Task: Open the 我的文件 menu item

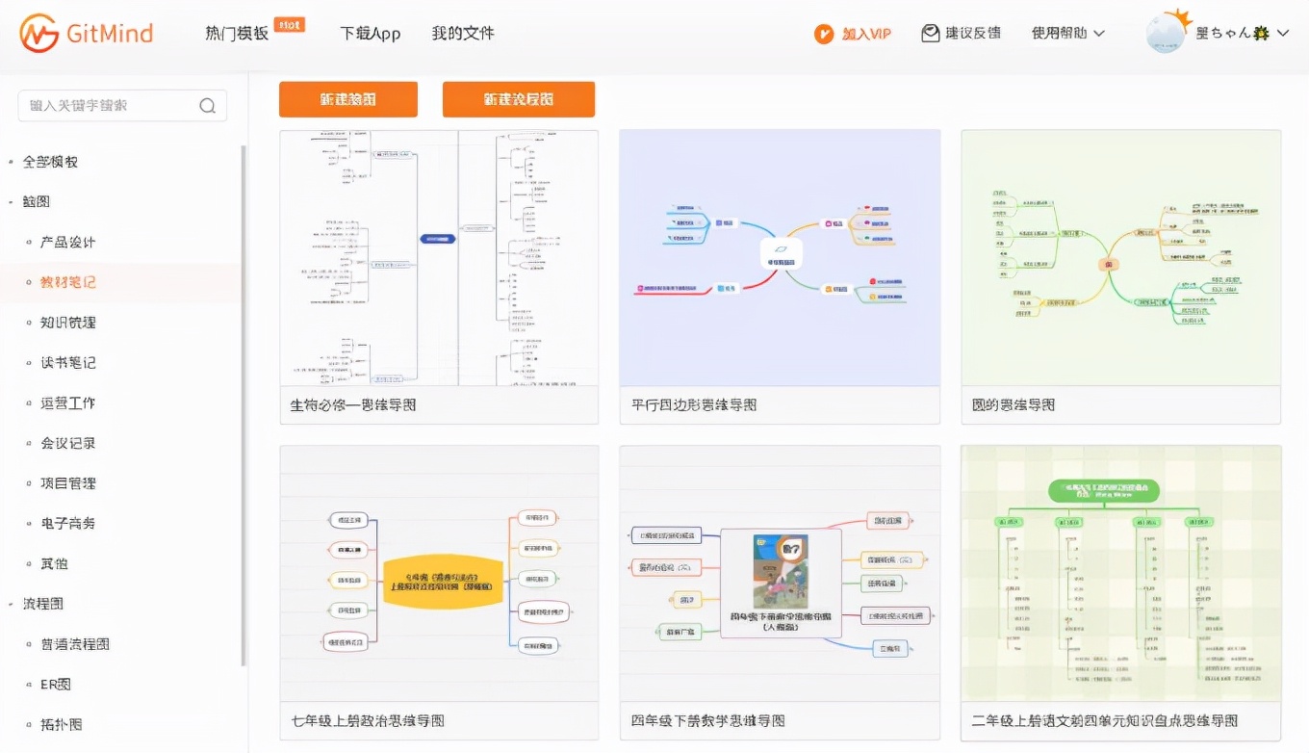Action: [x=462, y=32]
